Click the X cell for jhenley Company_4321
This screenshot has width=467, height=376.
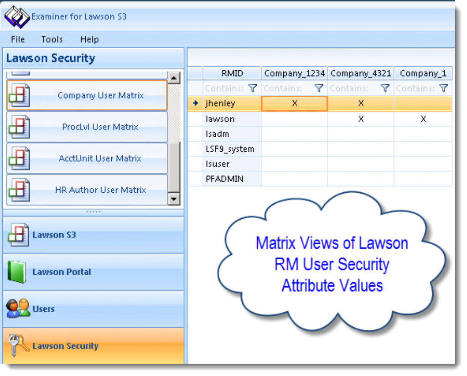(361, 103)
